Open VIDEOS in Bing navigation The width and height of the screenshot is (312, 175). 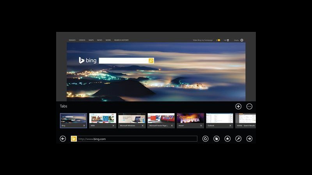(82, 40)
